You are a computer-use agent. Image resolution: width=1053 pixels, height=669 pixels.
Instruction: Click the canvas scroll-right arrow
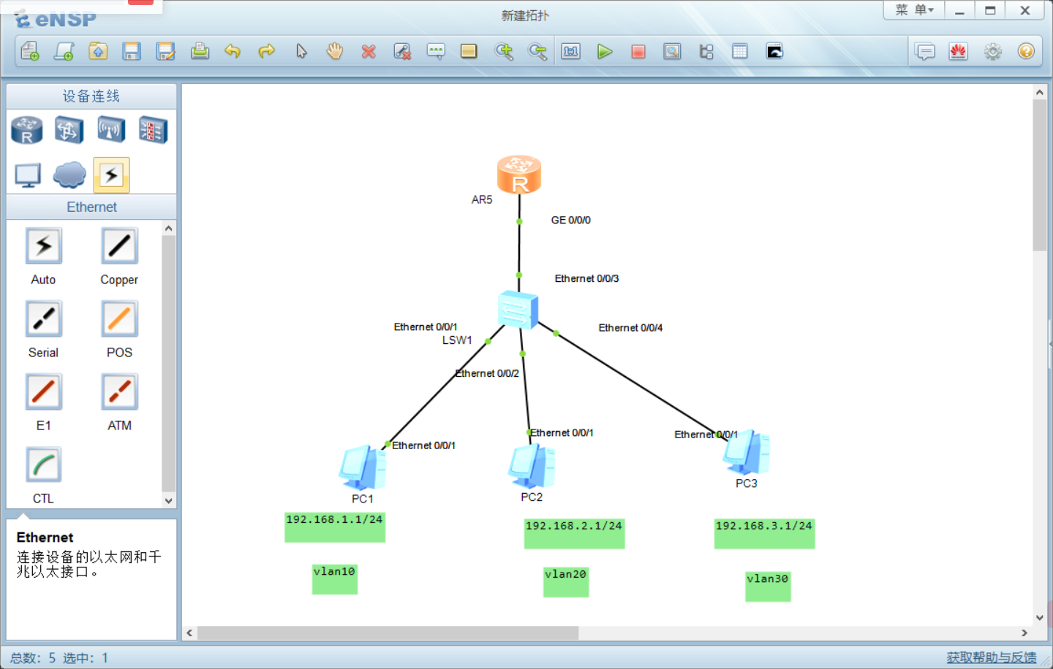click(1024, 632)
